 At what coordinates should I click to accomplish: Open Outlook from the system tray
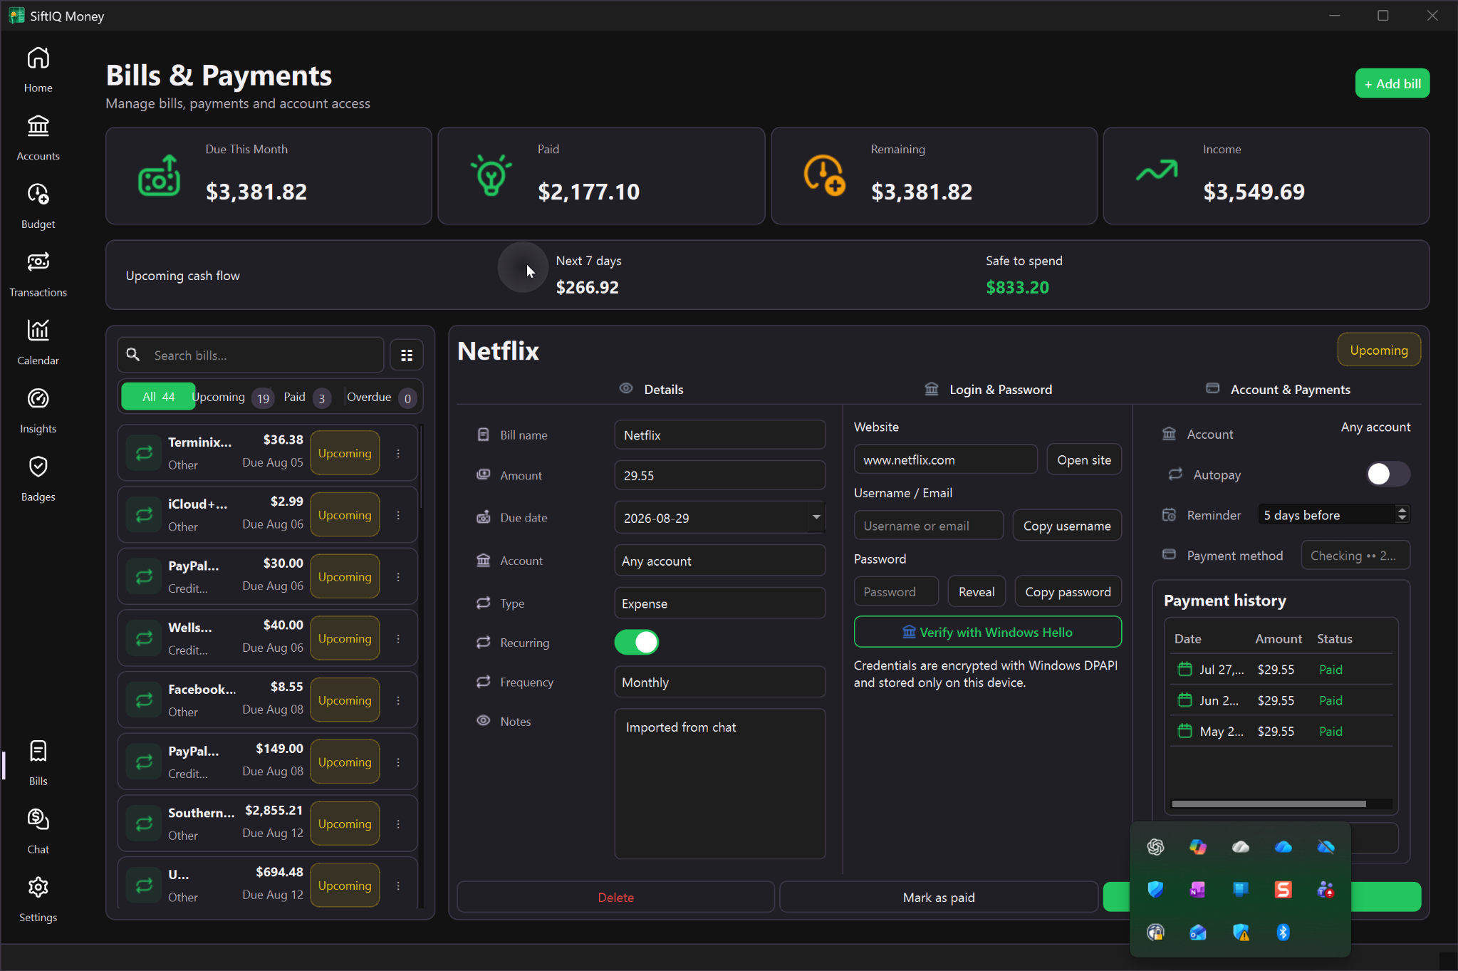click(x=1198, y=932)
